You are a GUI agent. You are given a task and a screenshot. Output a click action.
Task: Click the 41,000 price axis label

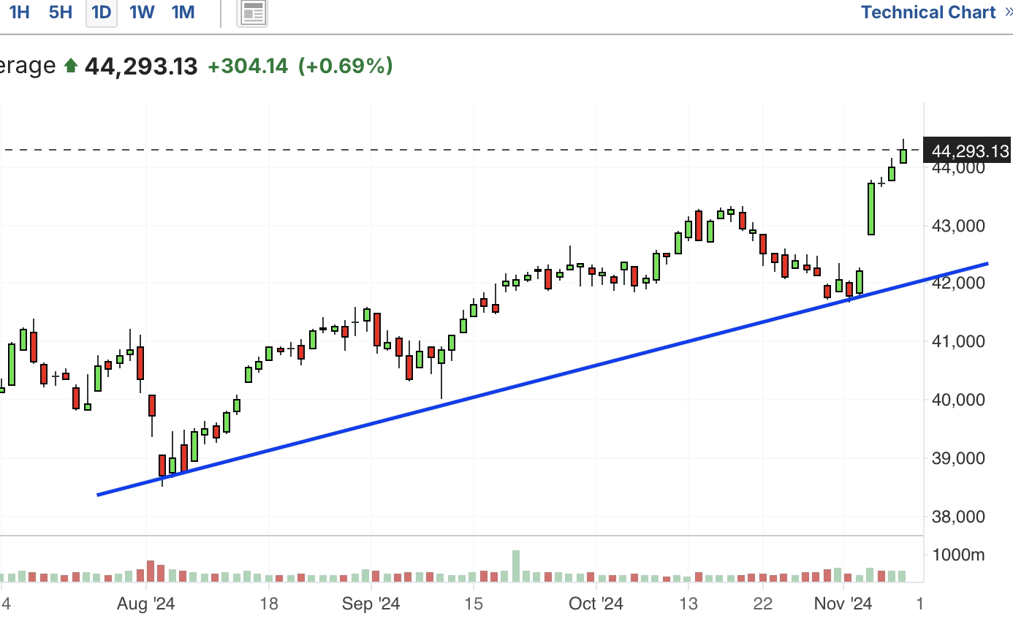[x=959, y=341]
